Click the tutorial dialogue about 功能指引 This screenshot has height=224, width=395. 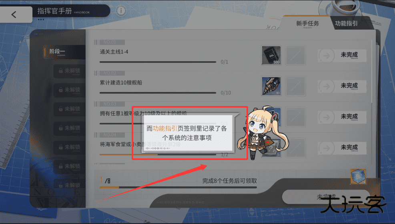187,133
